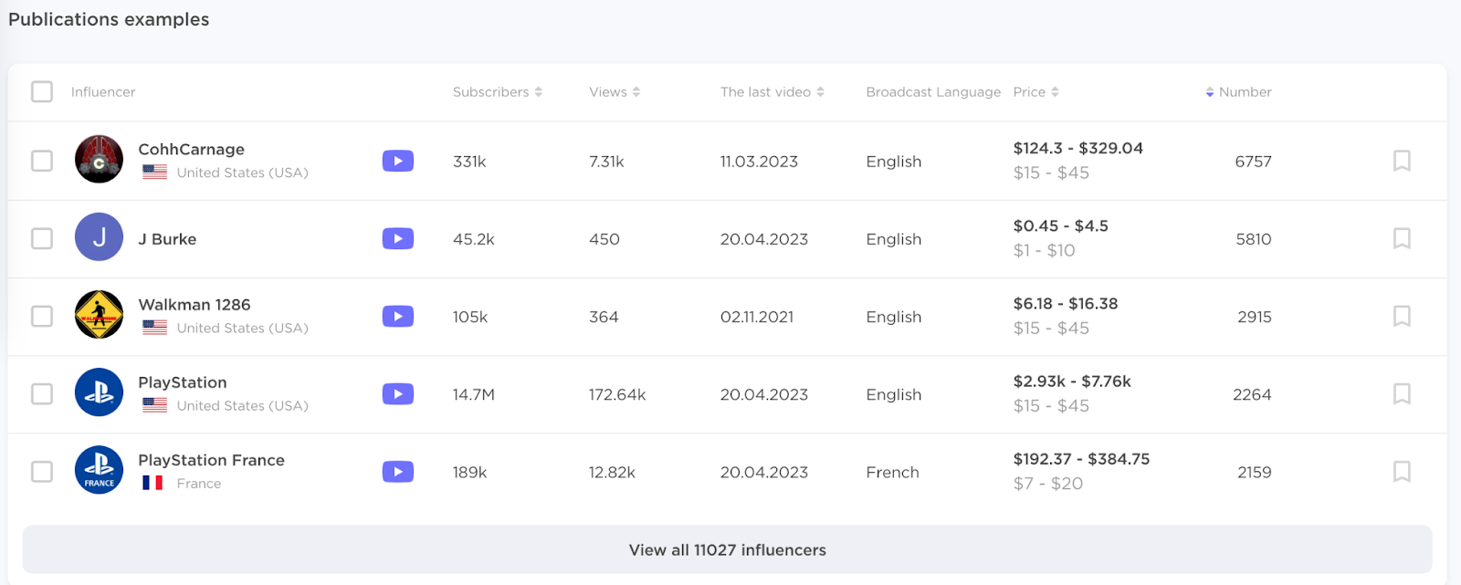Screen dimensions: 1461x585
Task: Click the Walkman 1286 avatar thumbnail
Action: 99,315
